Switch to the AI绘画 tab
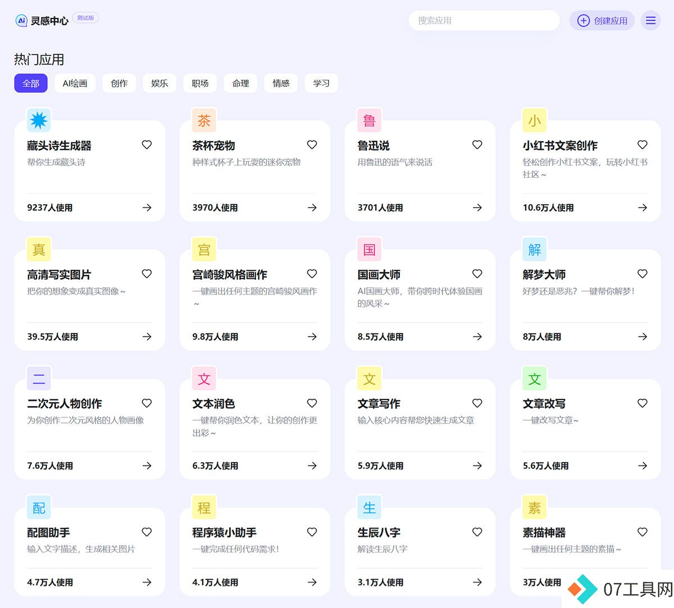Screen dimensions: 674x608 coord(75,83)
